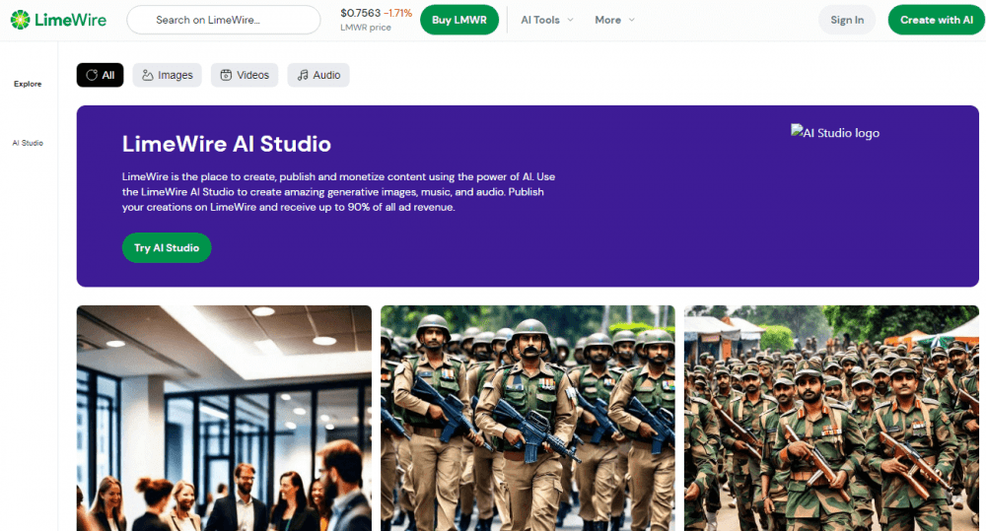The width and height of the screenshot is (986, 531).
Task: Select the All filter tab
Action: (100, 75)
